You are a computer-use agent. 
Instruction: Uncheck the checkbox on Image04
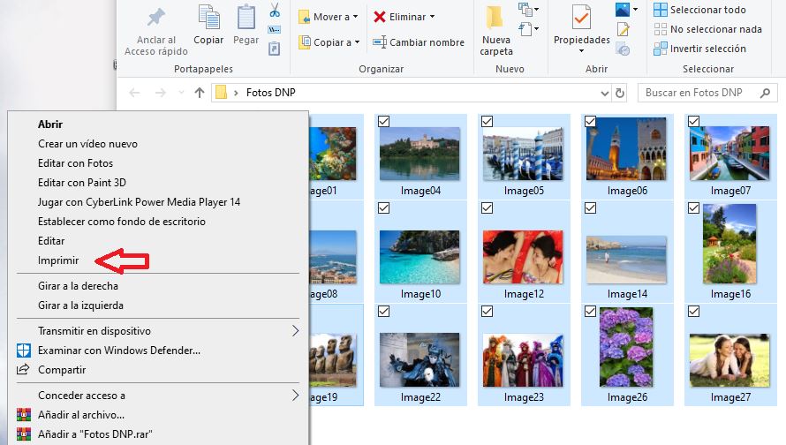(384, 121)
